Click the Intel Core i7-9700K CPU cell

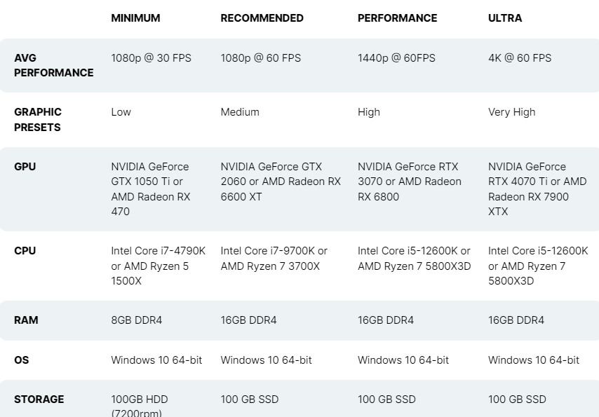pyautogui.click(x=274, y=259)
